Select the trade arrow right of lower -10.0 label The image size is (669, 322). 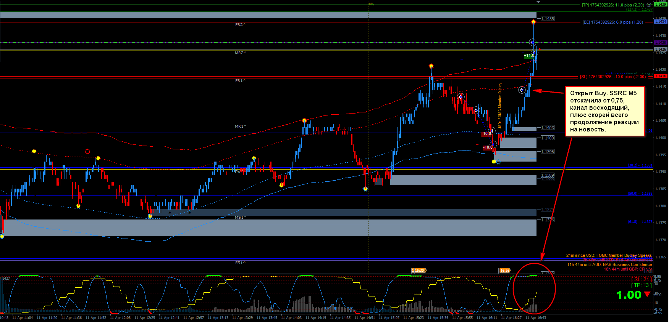493,144
